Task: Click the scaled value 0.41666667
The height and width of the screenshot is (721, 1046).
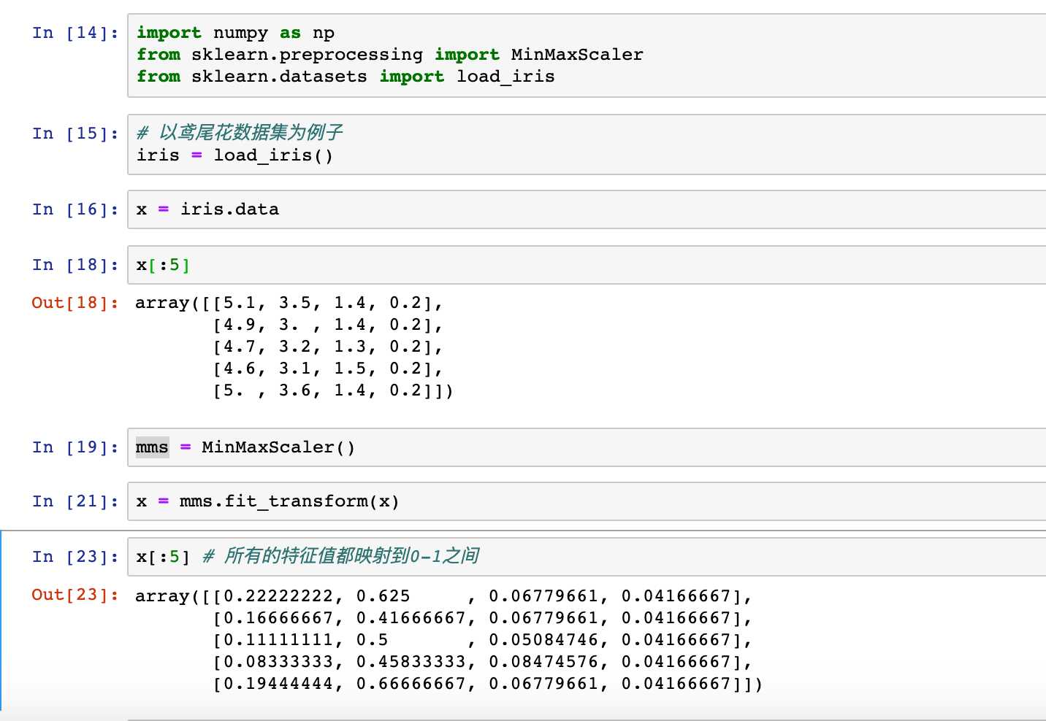Action: pyautogui.click(x=411, y=618)
